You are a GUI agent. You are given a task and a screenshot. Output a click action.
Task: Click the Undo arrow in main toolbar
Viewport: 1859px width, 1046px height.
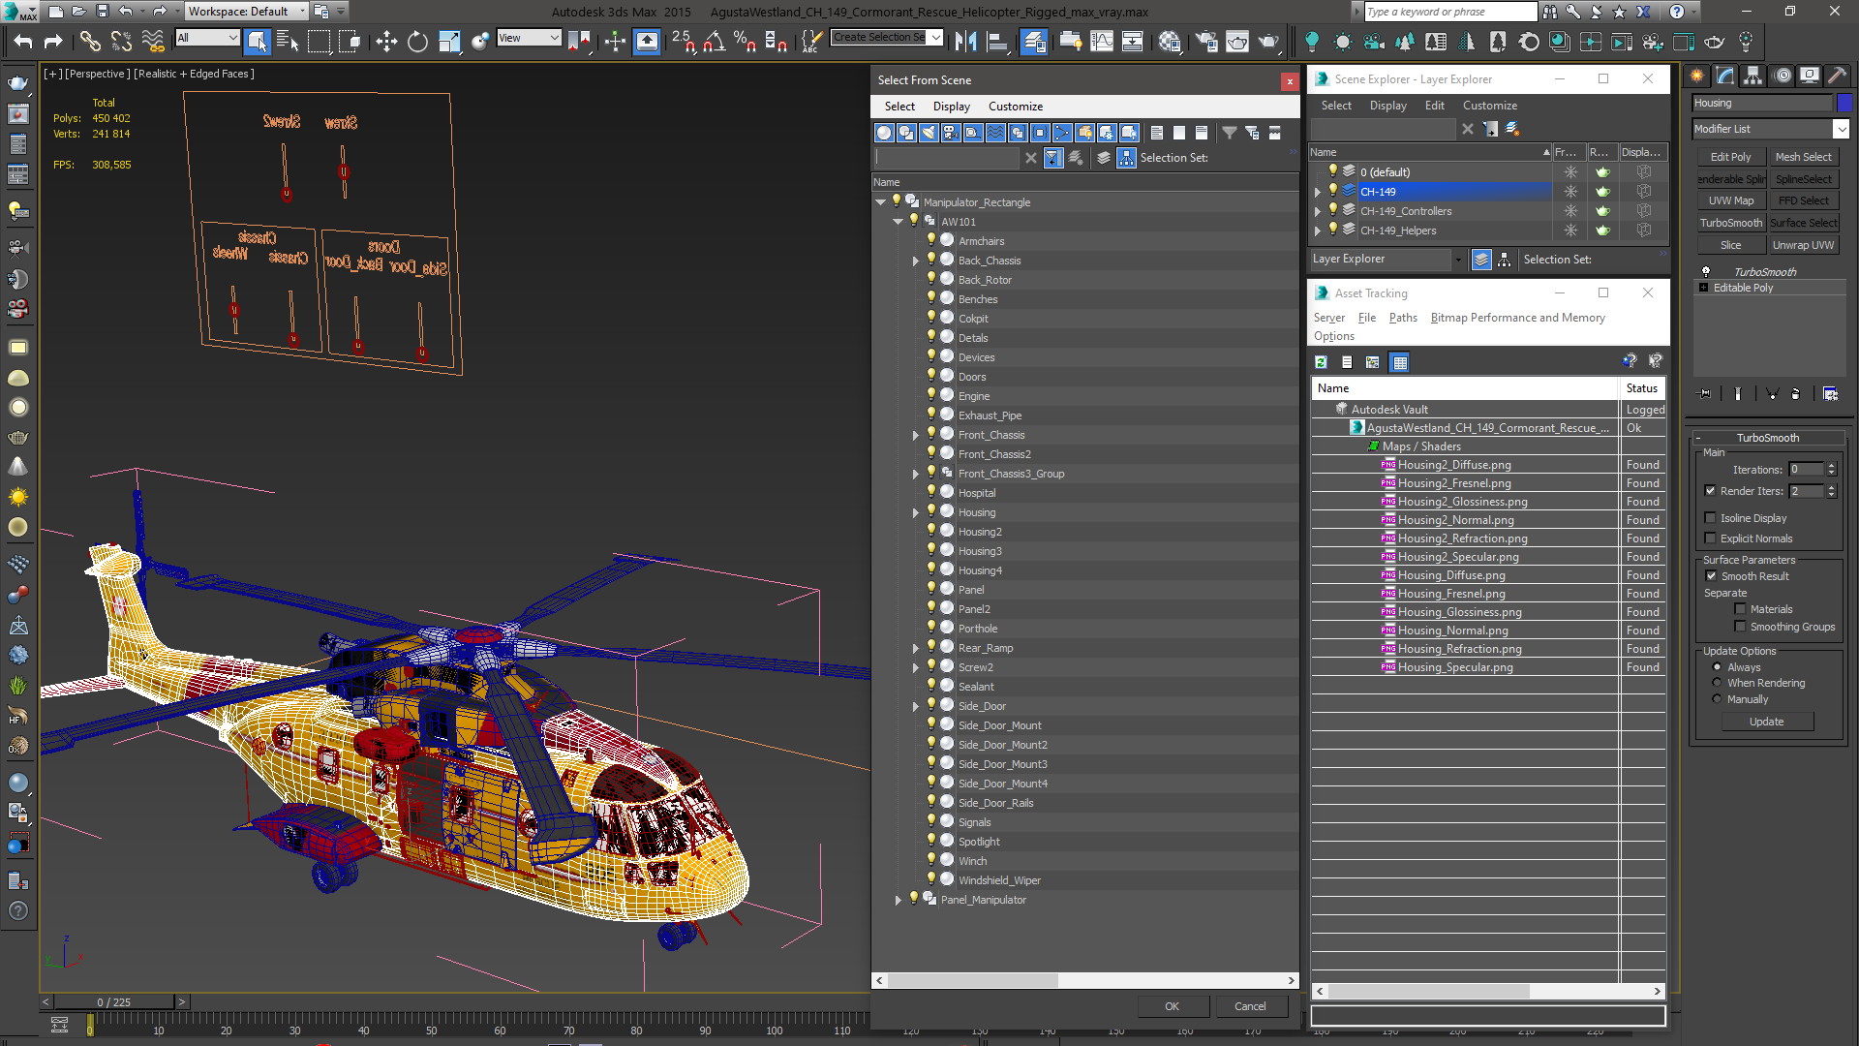coord(22,41)
